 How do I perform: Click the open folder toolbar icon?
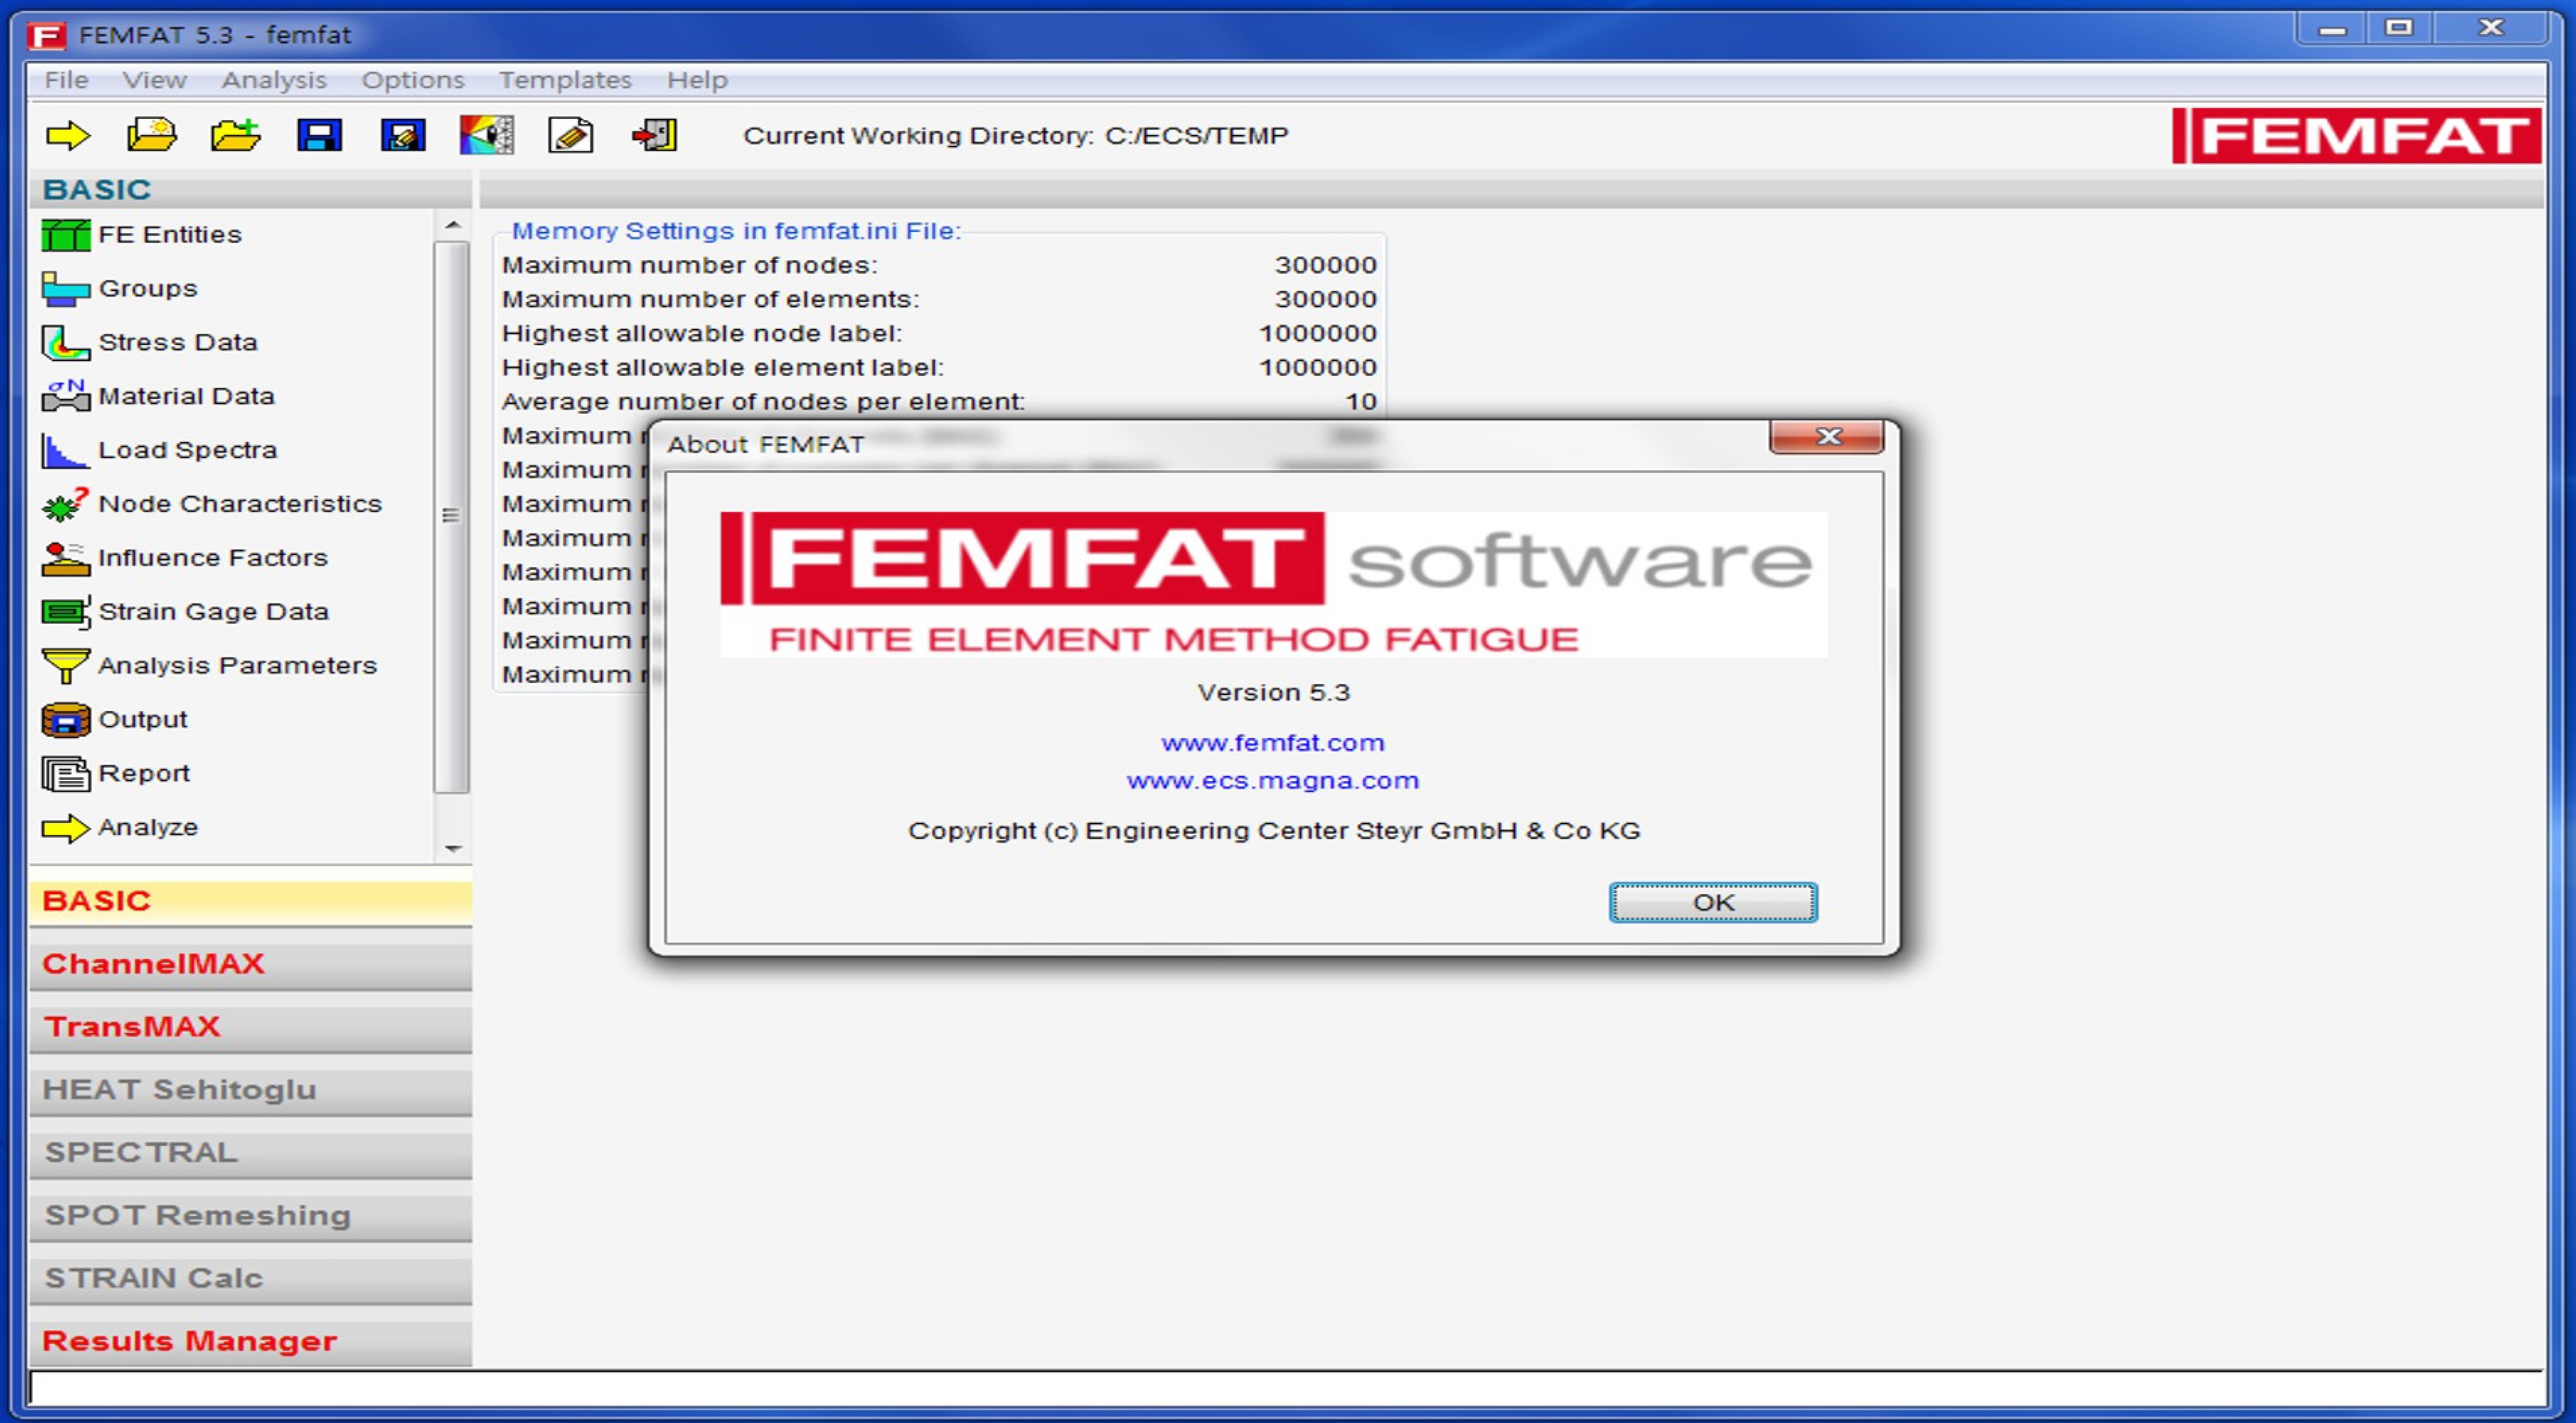152,135
